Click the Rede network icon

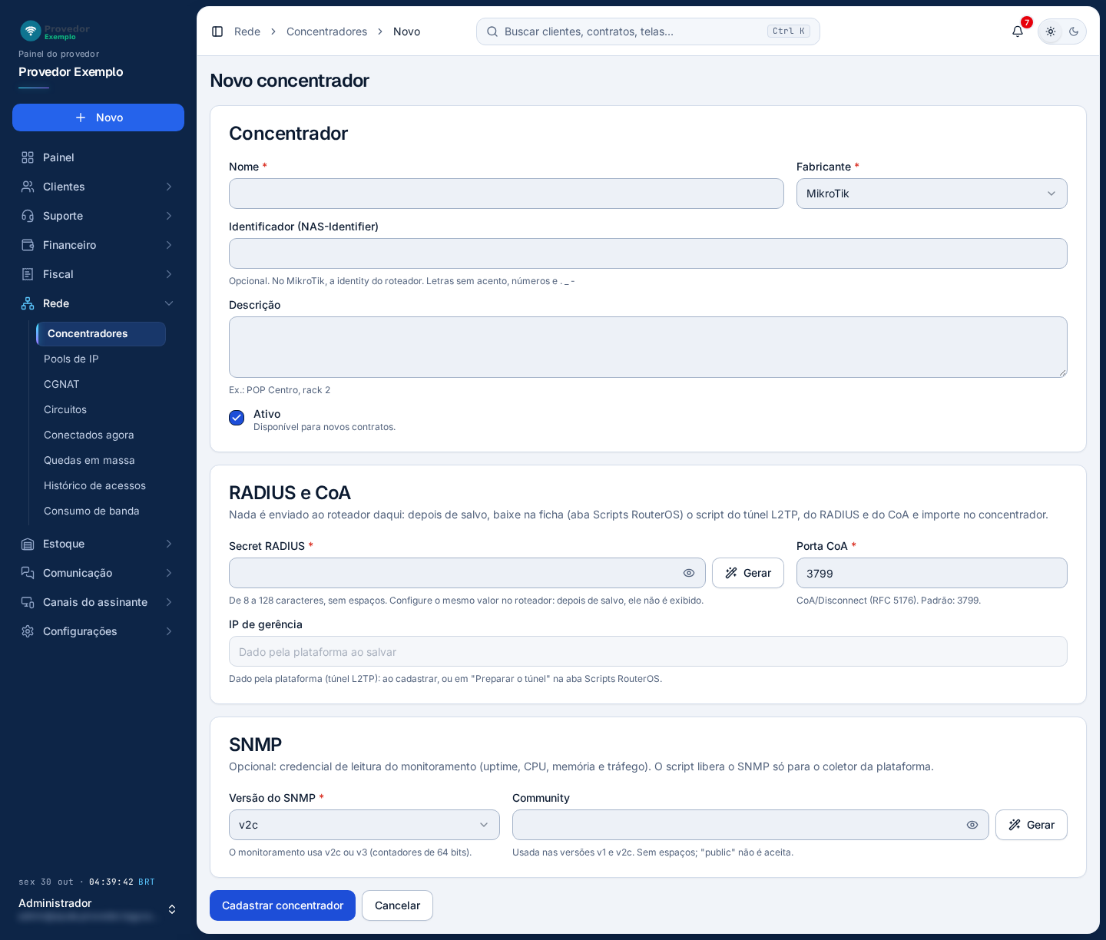pyautogui.click(x=28, y=303)
